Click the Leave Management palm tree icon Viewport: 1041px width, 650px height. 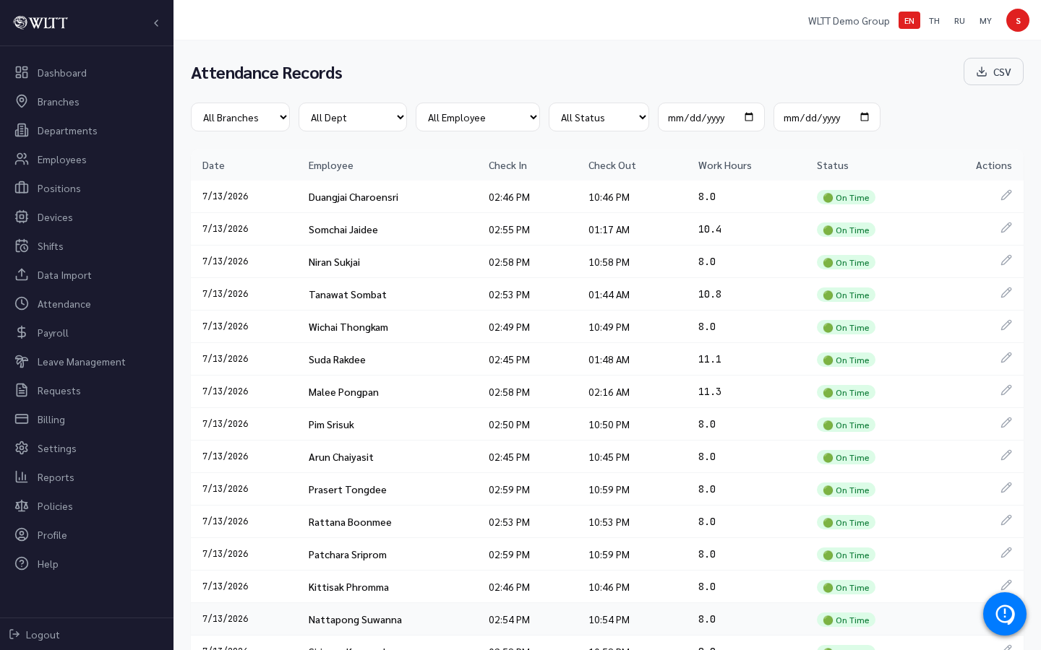(x=22, y=361)
